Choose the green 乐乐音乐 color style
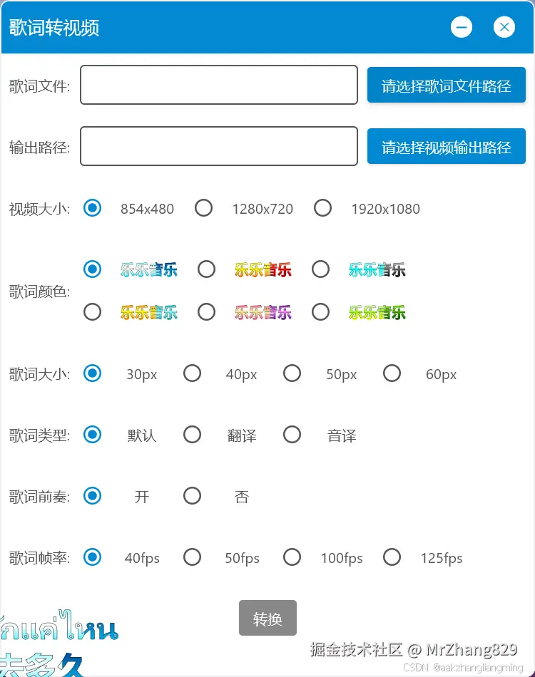This screenshot has height=677, width=535. [x=320, y=311]
